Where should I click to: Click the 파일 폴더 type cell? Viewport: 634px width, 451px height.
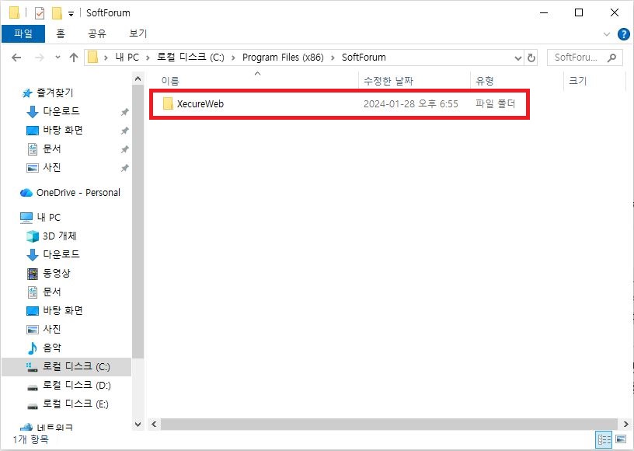pos(495,104)
